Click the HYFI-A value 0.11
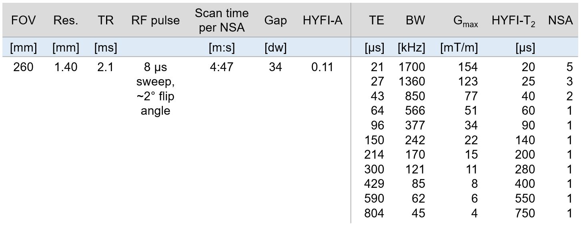The image size is (581, 225). pos(322,67)
